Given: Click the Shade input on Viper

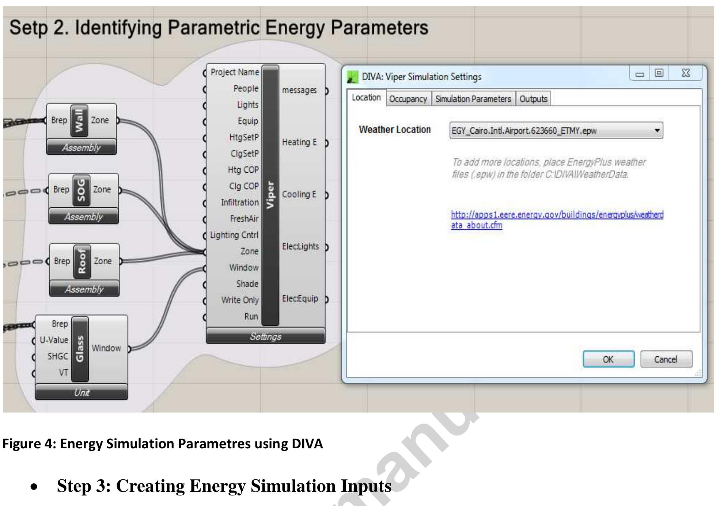Looking at the screenshot, I should coord(247,284).
